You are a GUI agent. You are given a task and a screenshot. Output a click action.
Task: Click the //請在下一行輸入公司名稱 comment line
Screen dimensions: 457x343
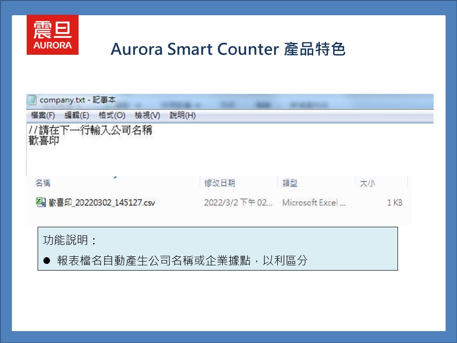pos(90,131)
